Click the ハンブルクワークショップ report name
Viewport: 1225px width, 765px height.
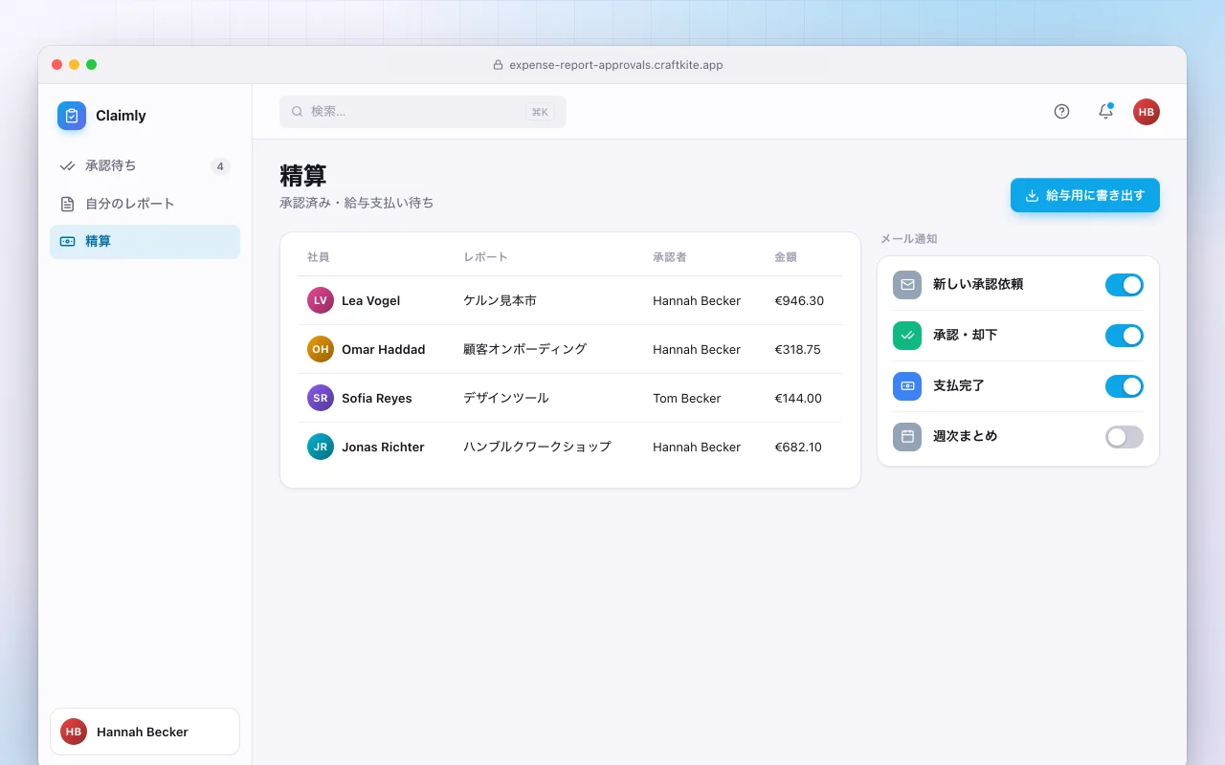(537, 447)
